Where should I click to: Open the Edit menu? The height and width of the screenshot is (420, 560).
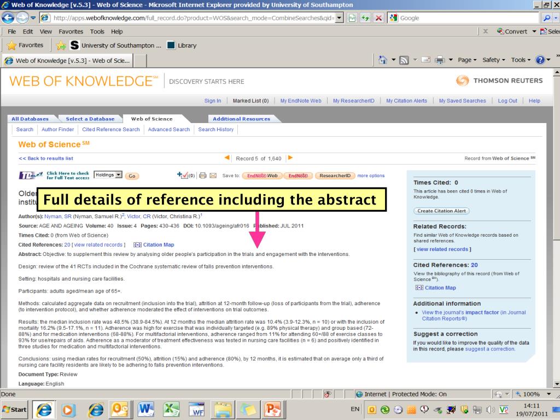(x=28, y=31)
